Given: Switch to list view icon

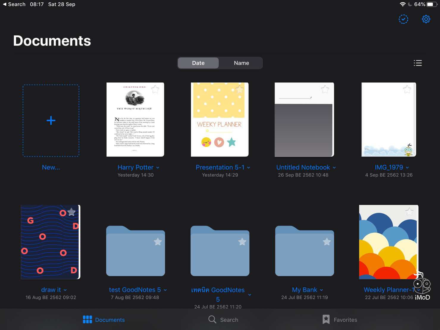Looking at the screenshot, I should point(417,63).
